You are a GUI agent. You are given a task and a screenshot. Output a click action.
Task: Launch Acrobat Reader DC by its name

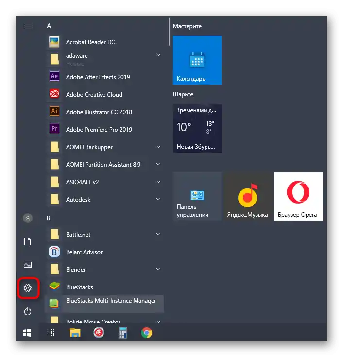[x=90, y=42]
